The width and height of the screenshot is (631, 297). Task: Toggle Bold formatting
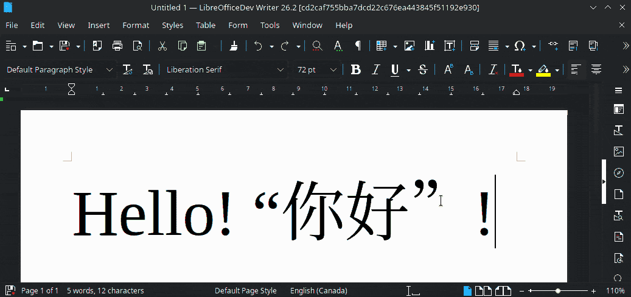[356, 69]
